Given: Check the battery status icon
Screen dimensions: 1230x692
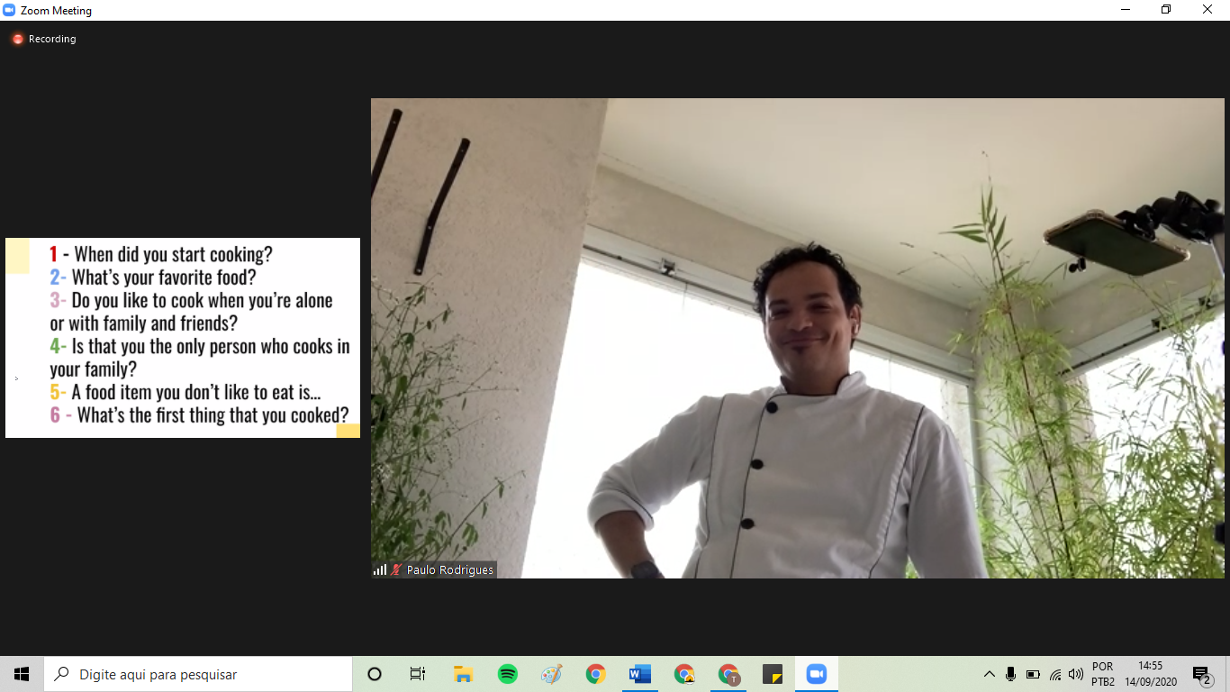Looking at the screenshot, I should pos(1033,674).
